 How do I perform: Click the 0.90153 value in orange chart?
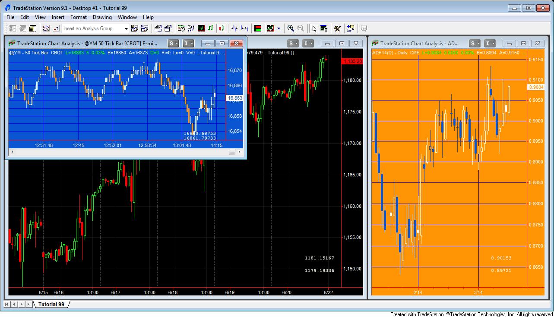pos(501,258)
